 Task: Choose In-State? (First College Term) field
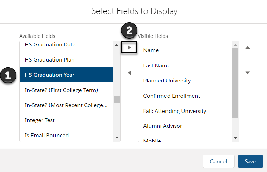point(66,90)
